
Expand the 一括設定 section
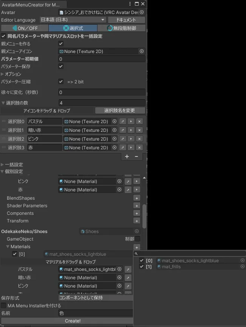click(3, 164)
